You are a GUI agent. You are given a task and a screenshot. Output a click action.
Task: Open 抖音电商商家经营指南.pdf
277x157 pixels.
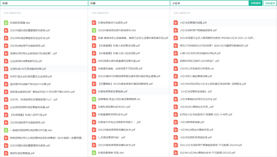click(113, 91)
